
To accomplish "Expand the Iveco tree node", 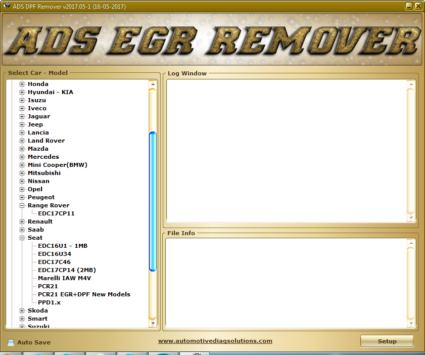I will 22,109.
